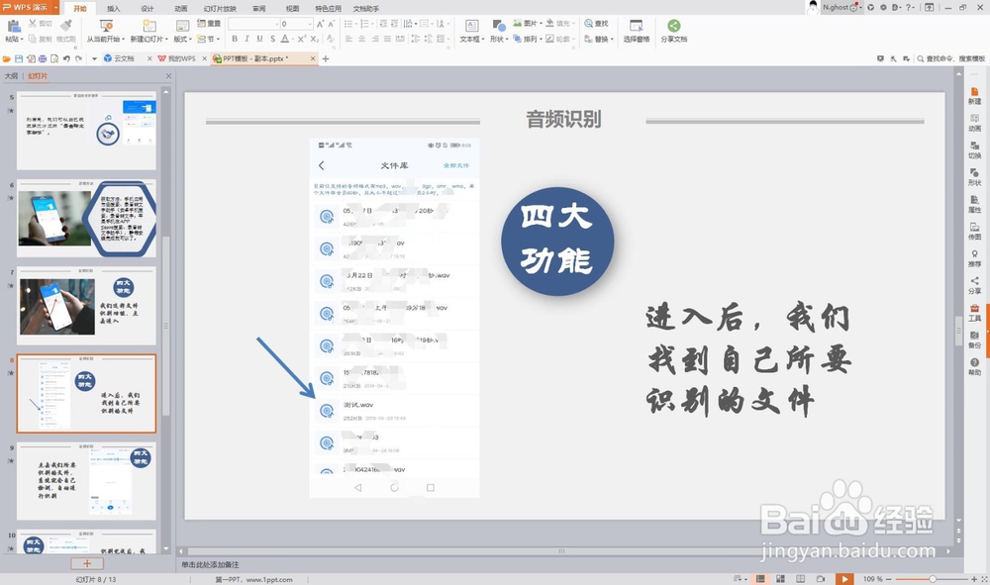Click the Share Document (分享文档) icon
This screenshot has width=990, height=585.
673,26
